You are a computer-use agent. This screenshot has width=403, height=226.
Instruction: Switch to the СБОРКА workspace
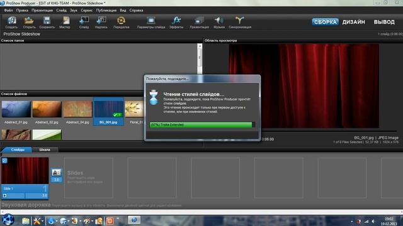click(x=325, y=22)
